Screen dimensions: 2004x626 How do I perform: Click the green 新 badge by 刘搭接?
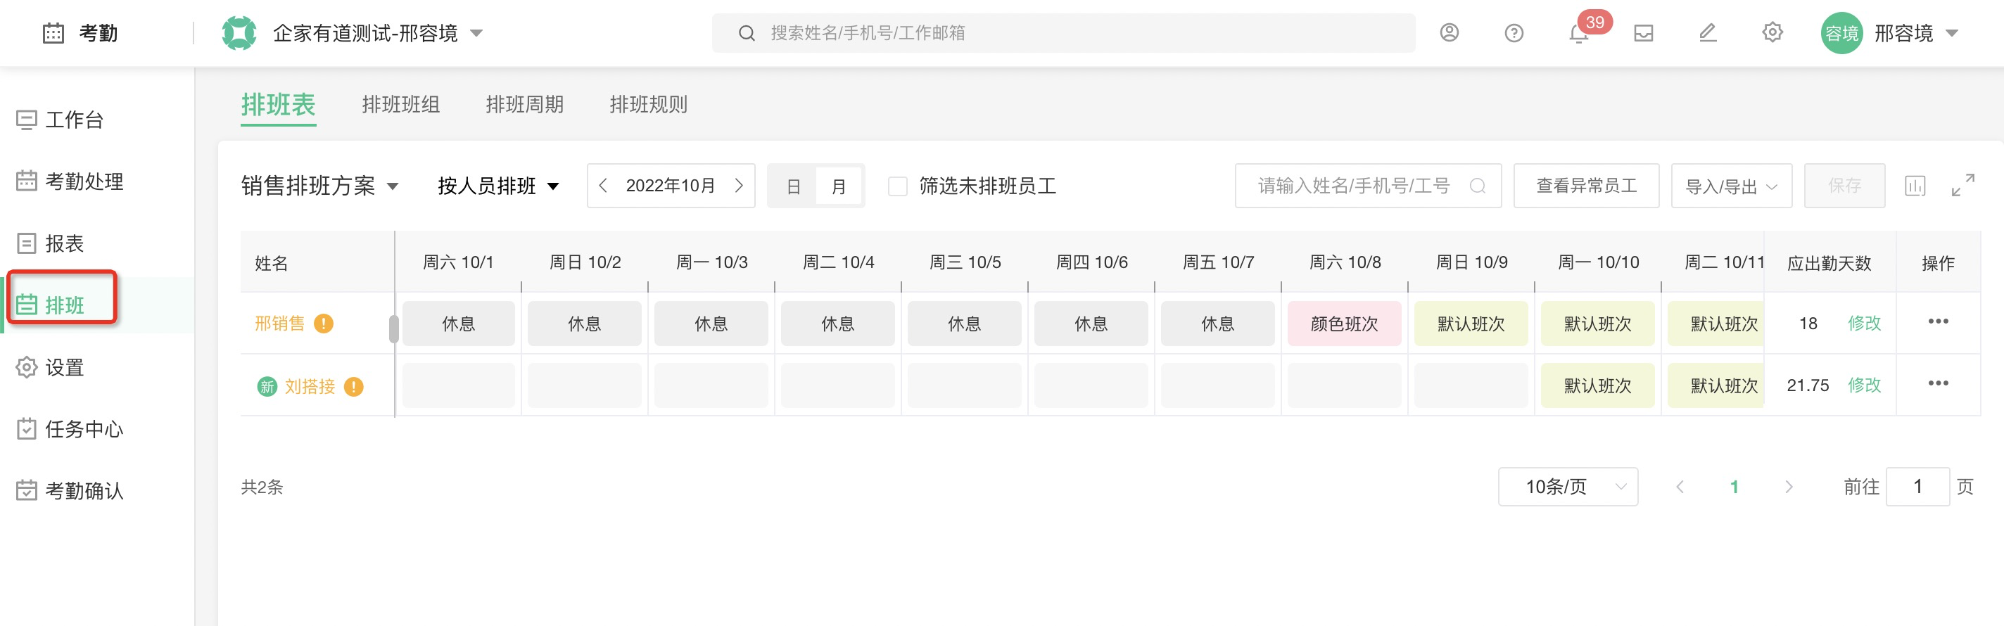point(267,386)
